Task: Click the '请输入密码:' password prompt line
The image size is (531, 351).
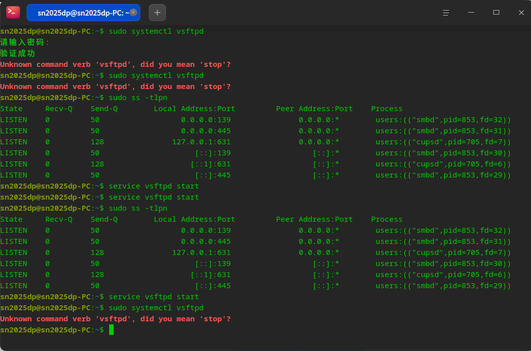Action: click(25, 42)
